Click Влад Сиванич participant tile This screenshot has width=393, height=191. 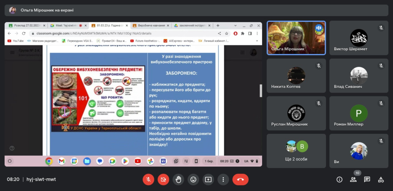[359, 76]
